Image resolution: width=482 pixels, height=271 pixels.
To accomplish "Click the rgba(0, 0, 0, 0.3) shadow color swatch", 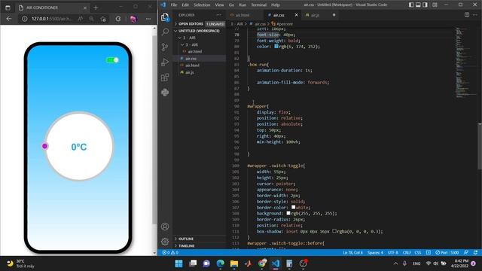I will [x=334, y=231].
